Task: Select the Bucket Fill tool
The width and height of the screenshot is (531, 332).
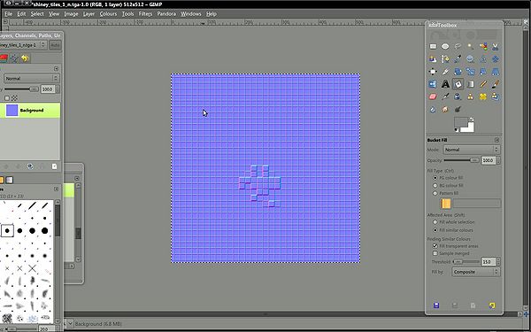Action: (x=458, y=84)
